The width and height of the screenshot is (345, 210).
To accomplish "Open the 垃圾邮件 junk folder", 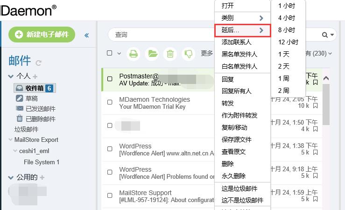I will 27,129.
